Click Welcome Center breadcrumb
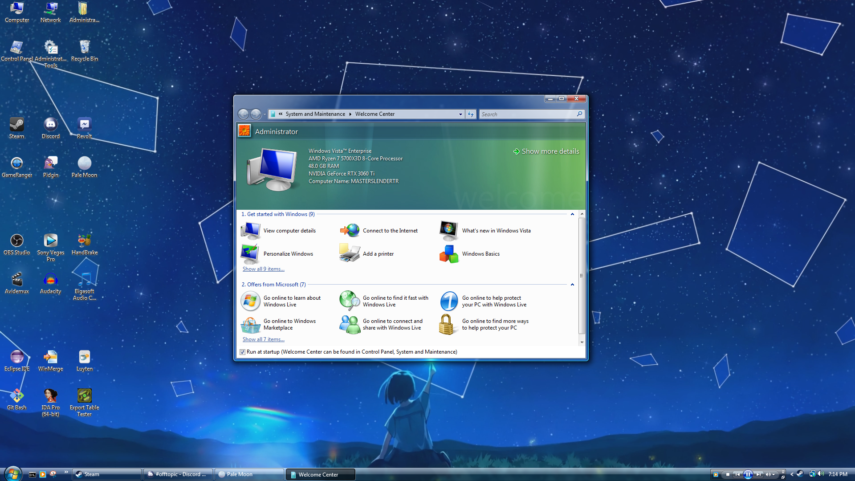The width and height of the screenshot is (855, 481). (375, 114)
